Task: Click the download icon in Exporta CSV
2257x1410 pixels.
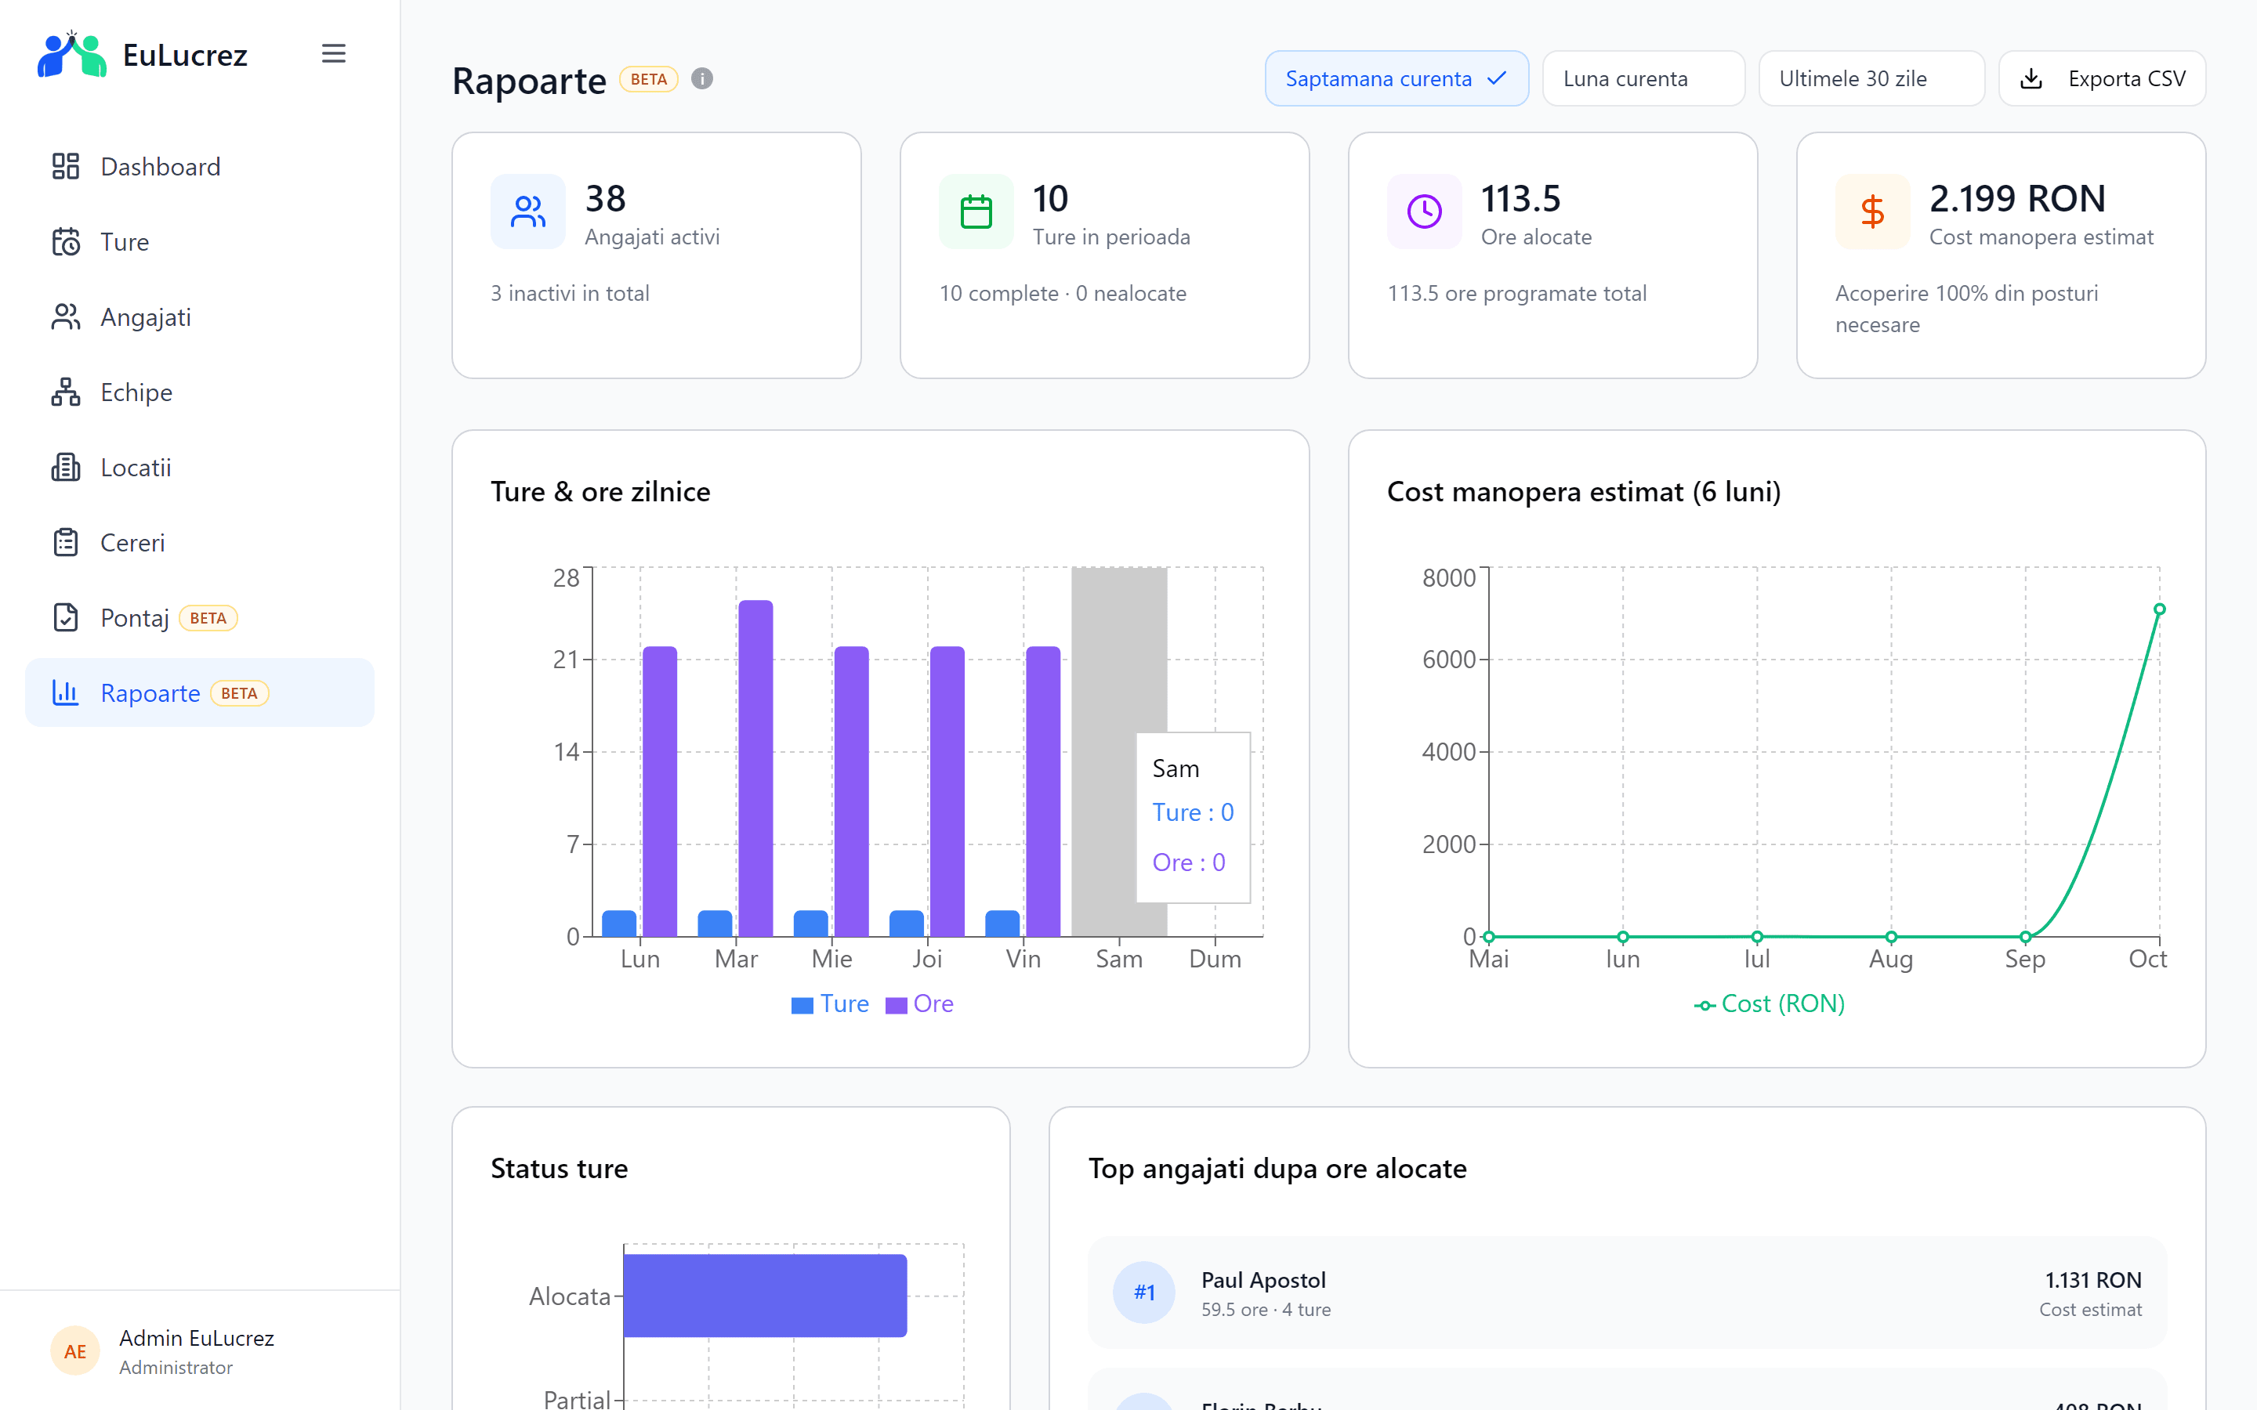Action: tap(2031, 79)
